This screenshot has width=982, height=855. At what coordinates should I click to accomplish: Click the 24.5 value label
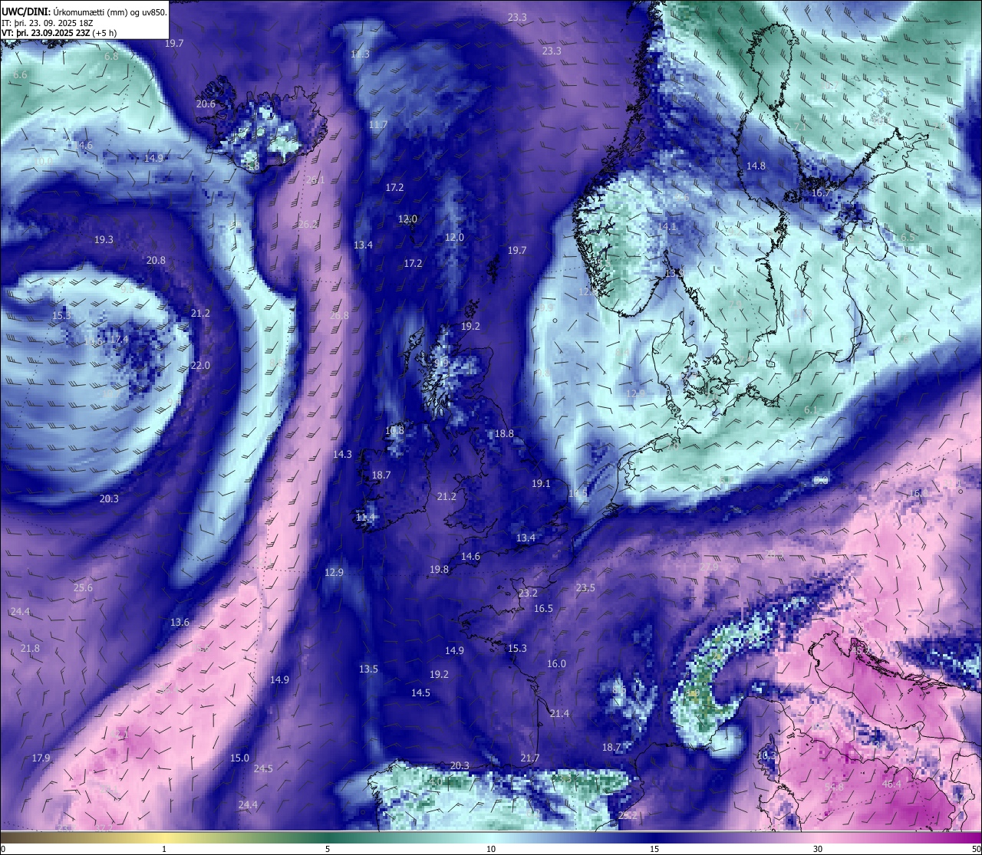[263, 769]
